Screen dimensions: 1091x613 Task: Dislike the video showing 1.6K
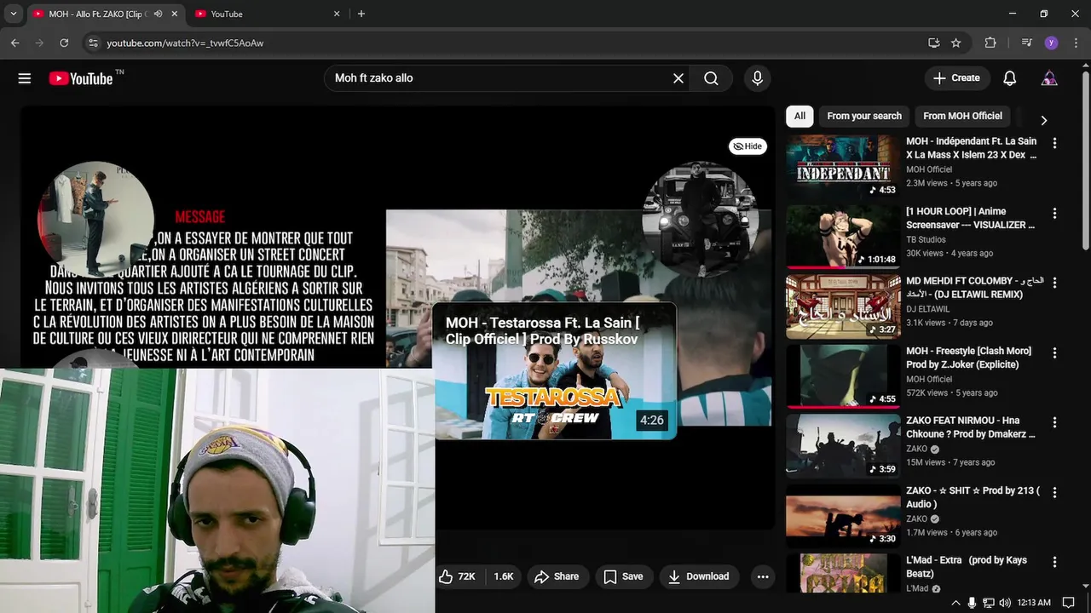point(504,576)
